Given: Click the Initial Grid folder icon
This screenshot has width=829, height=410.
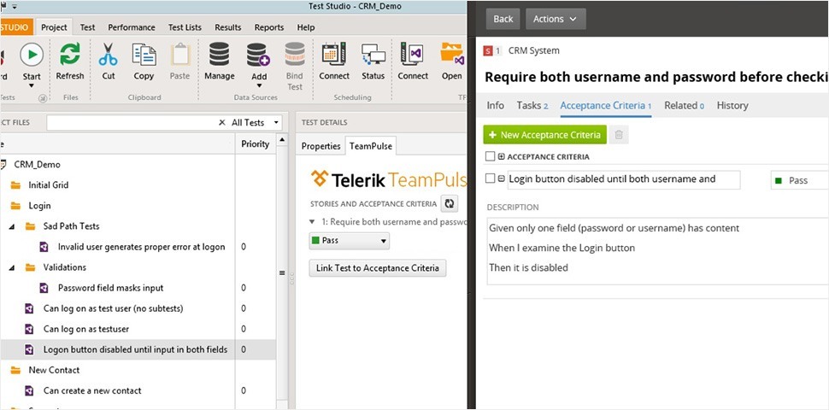Looking at the screenshot, I should (x=15, y=184).
